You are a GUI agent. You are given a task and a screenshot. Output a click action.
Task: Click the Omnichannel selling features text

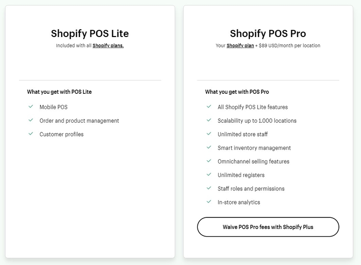click(253, 161)
